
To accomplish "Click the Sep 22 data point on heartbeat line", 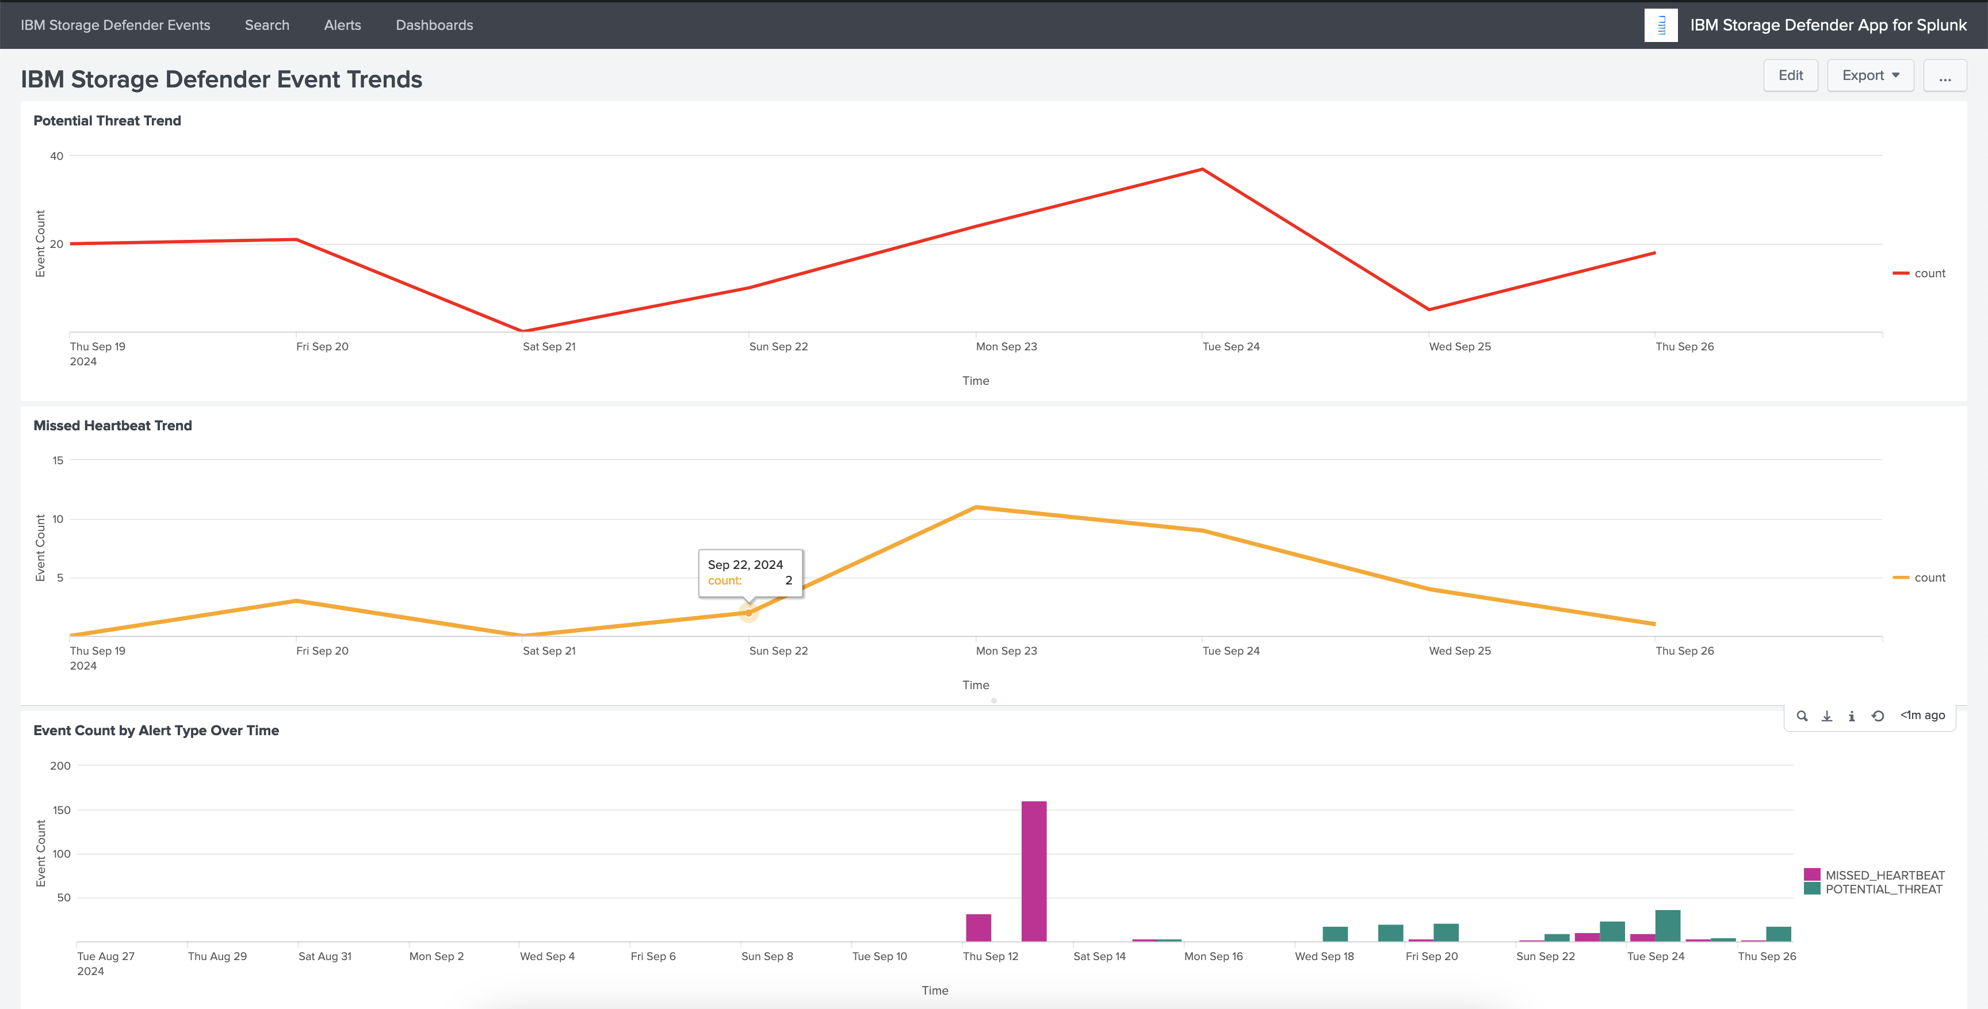I will tap(748, 612).
